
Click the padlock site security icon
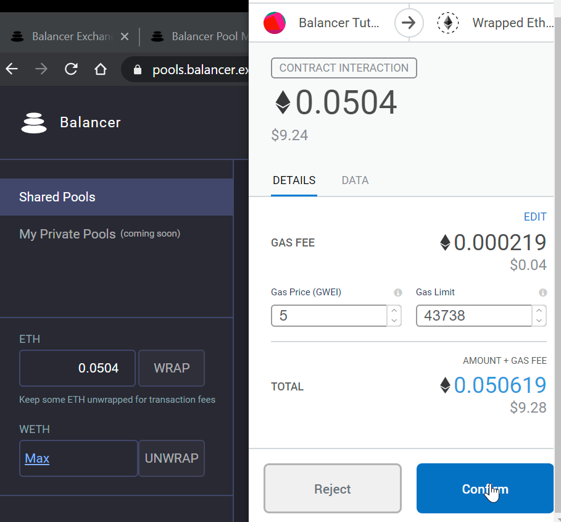(x=138, y=69)
